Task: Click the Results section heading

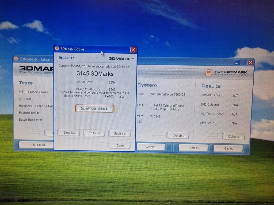Action: click(211, 86)
